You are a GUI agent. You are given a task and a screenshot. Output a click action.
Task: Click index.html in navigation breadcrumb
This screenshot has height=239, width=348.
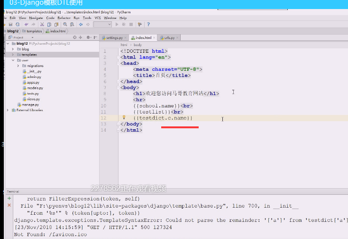tap(55, 31)
